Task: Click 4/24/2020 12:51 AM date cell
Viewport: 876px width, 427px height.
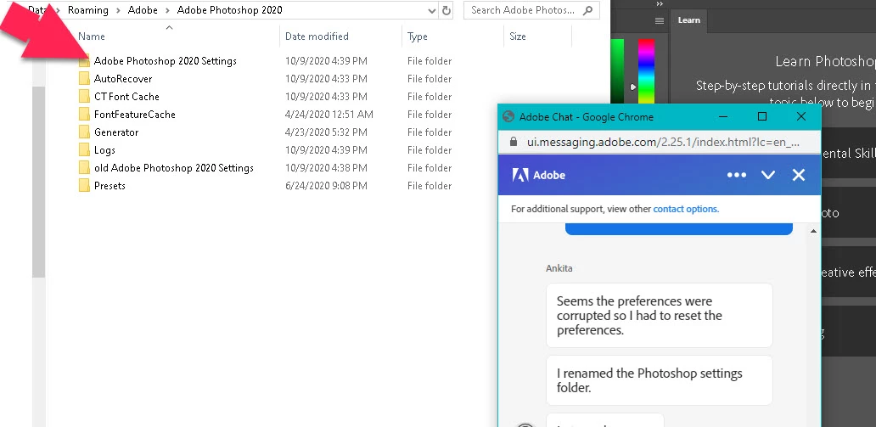Action: (x=329, y=115)
